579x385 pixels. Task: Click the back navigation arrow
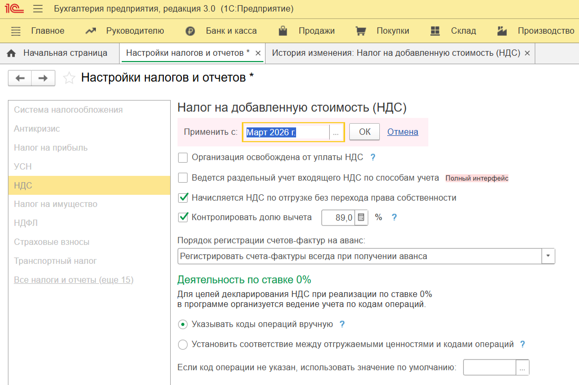pyautogui.click(x=20, y=78)
